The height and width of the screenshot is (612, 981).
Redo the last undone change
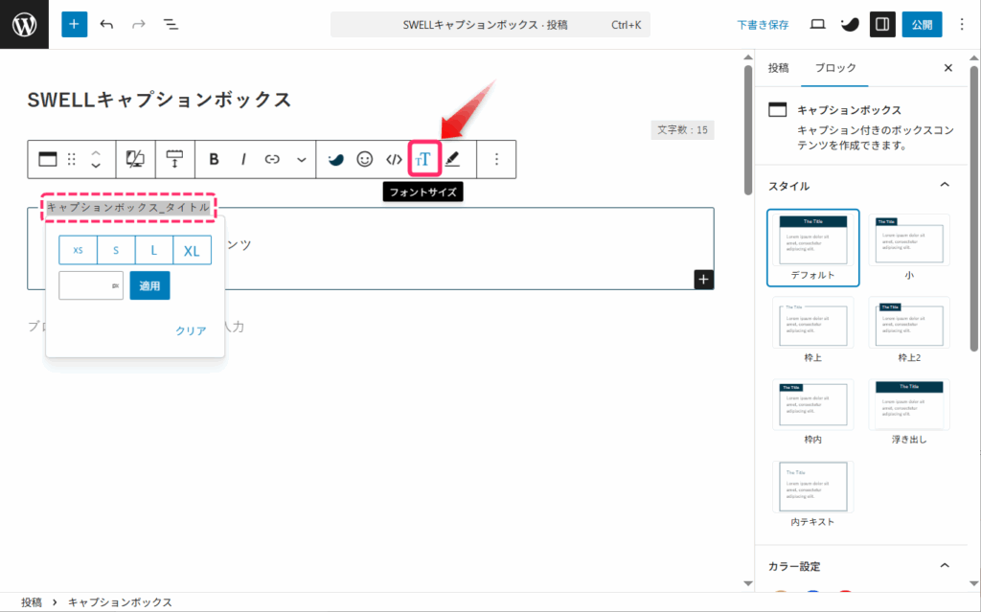[138, 24]
